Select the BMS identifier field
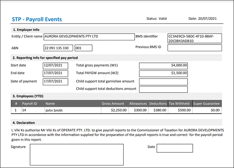This screenshot has height=168, width=234. point(195,38)
